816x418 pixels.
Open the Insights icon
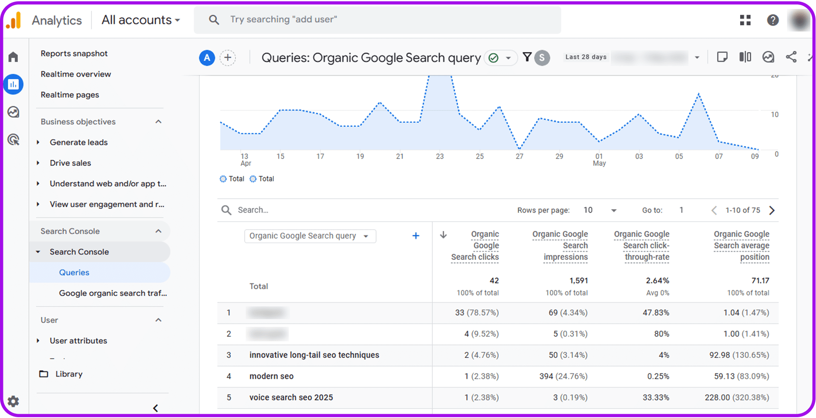pyautogui.click(x=768, y=57)
